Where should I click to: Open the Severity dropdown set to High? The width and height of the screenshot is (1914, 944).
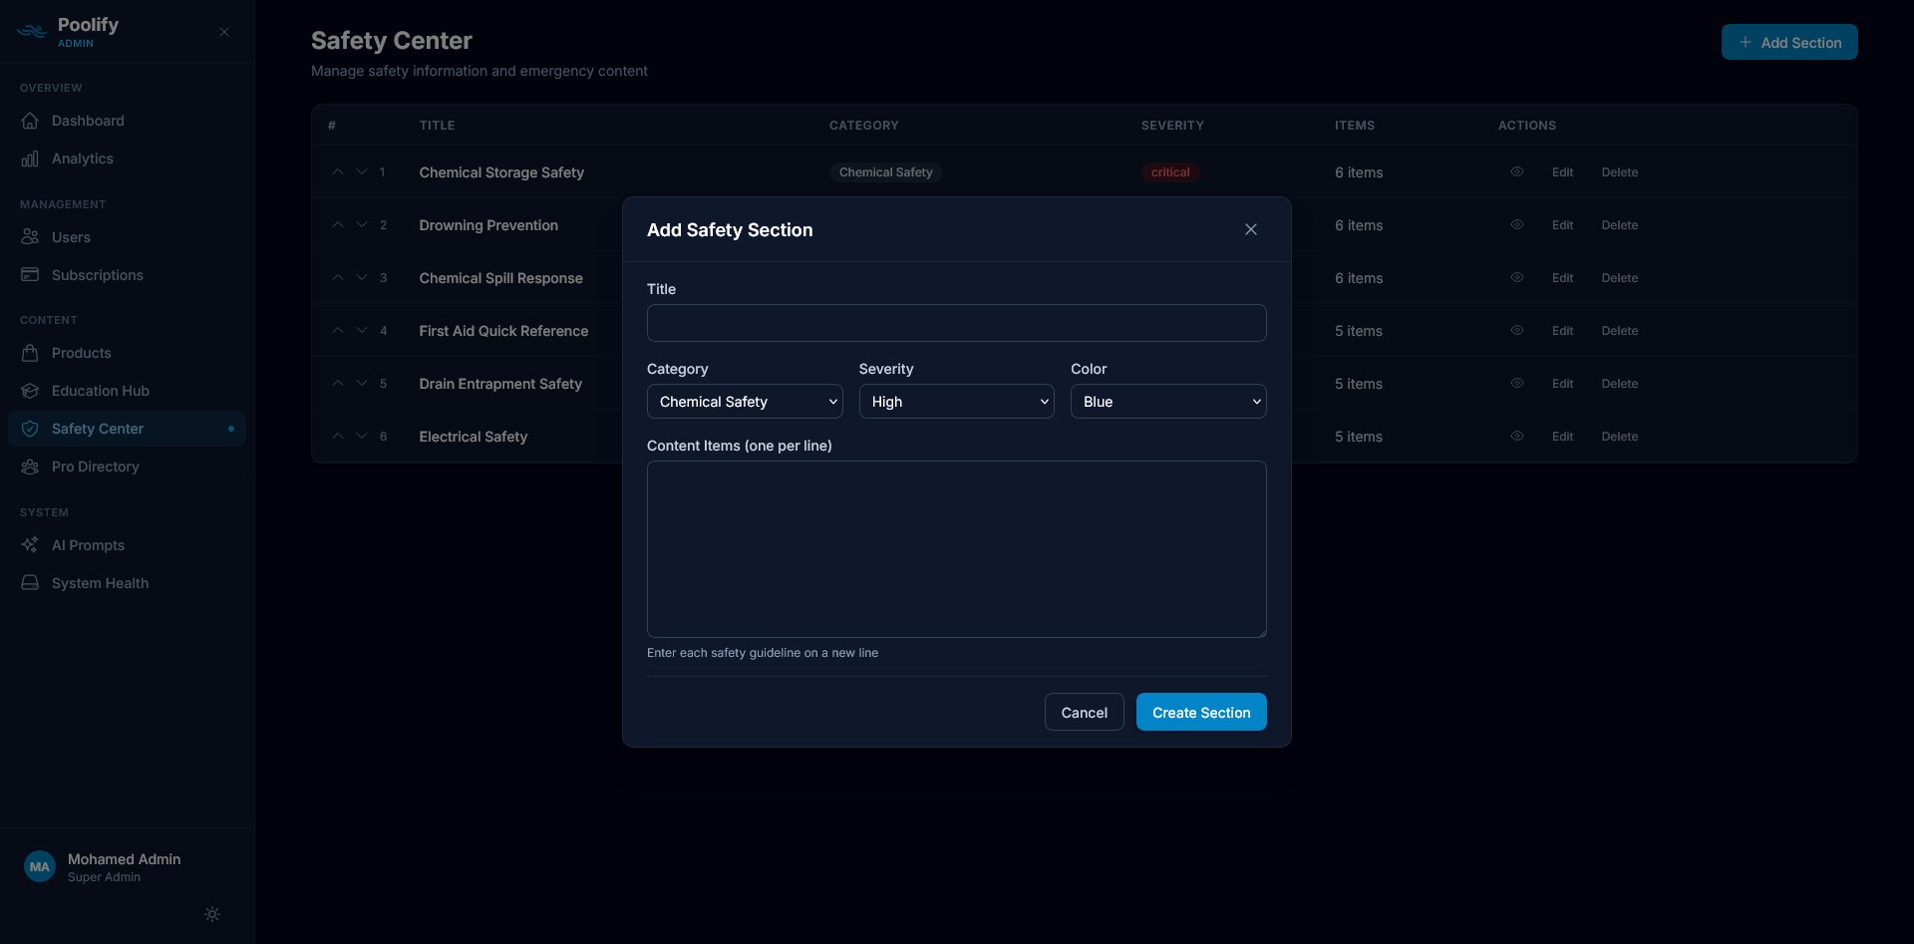tap(956, 401)
